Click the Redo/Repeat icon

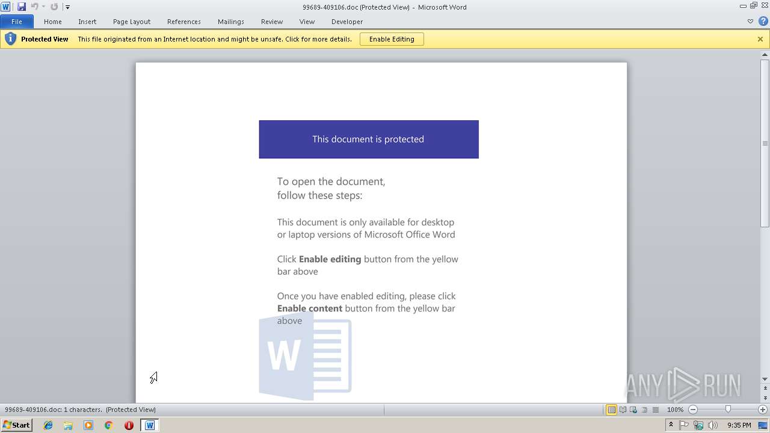54,7
